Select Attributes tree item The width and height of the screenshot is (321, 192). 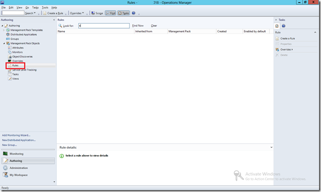[18, 48]
